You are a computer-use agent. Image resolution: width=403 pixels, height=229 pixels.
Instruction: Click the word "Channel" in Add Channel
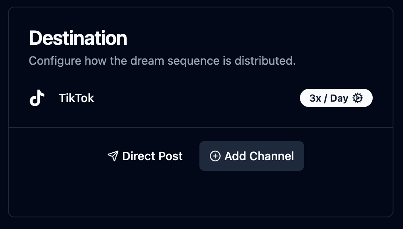click(272, 156)
